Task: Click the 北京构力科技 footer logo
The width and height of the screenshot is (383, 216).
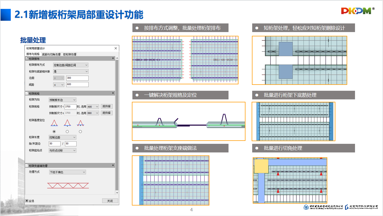Action: coord(361,207)
